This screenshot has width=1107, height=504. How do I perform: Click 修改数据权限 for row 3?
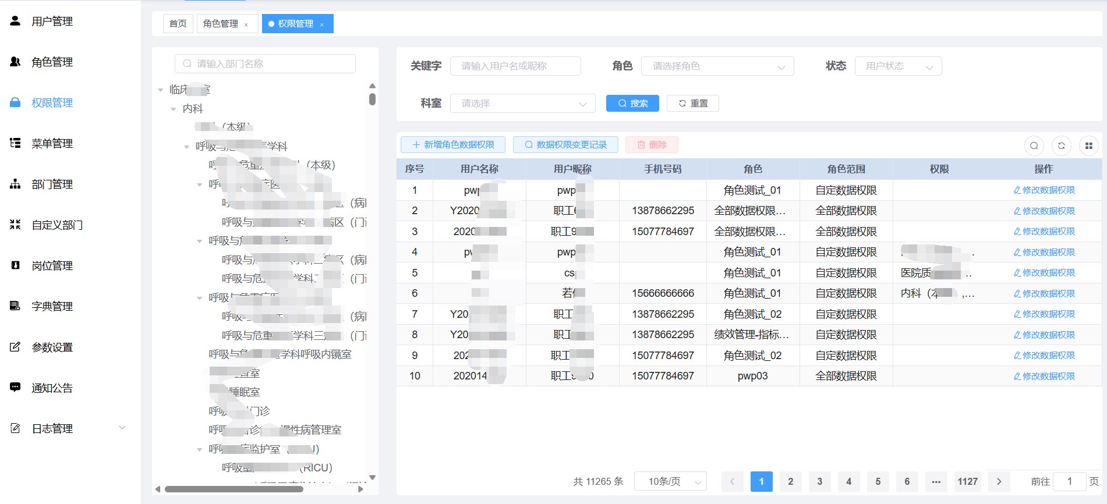[x=1044, y=232]
